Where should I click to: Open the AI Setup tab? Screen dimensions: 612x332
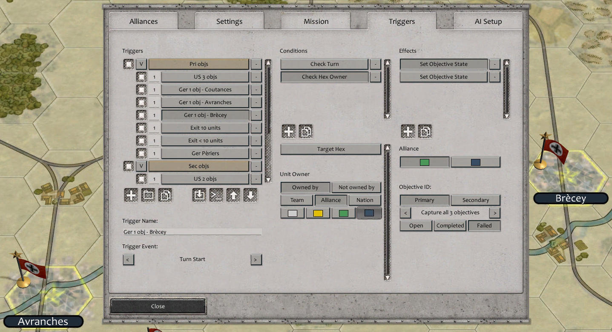pyautogui.click(x=488, y=21)
